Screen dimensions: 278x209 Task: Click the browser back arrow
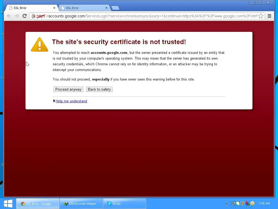[x=9, y=16]
